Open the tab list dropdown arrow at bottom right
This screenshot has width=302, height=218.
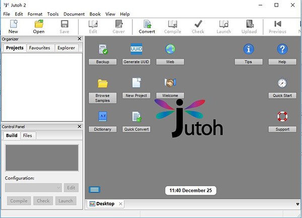(297, 204)
